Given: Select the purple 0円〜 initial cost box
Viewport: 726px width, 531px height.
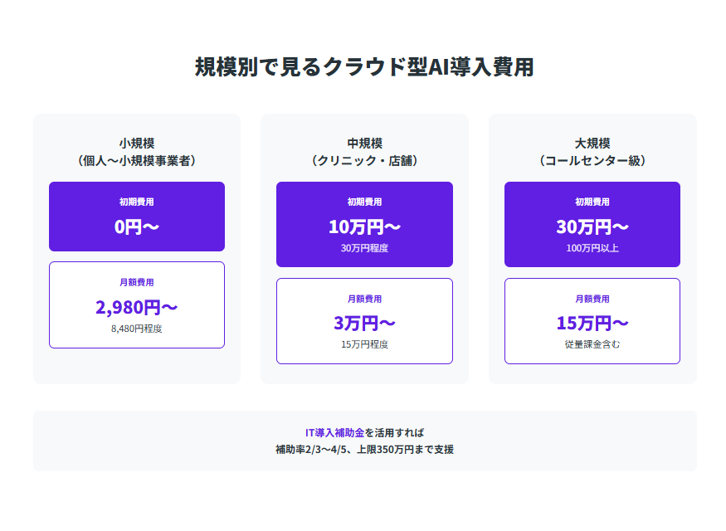Looking at the screenshot, I should [x=136, y=217].
